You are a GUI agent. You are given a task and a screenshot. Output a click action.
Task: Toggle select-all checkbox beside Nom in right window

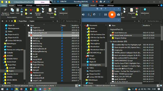110,25
